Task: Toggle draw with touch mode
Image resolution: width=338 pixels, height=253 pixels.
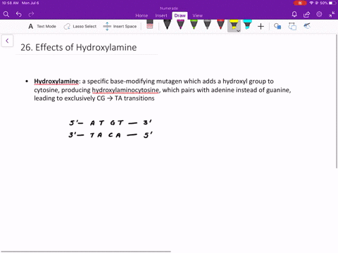Action: (x=307, y=26)
